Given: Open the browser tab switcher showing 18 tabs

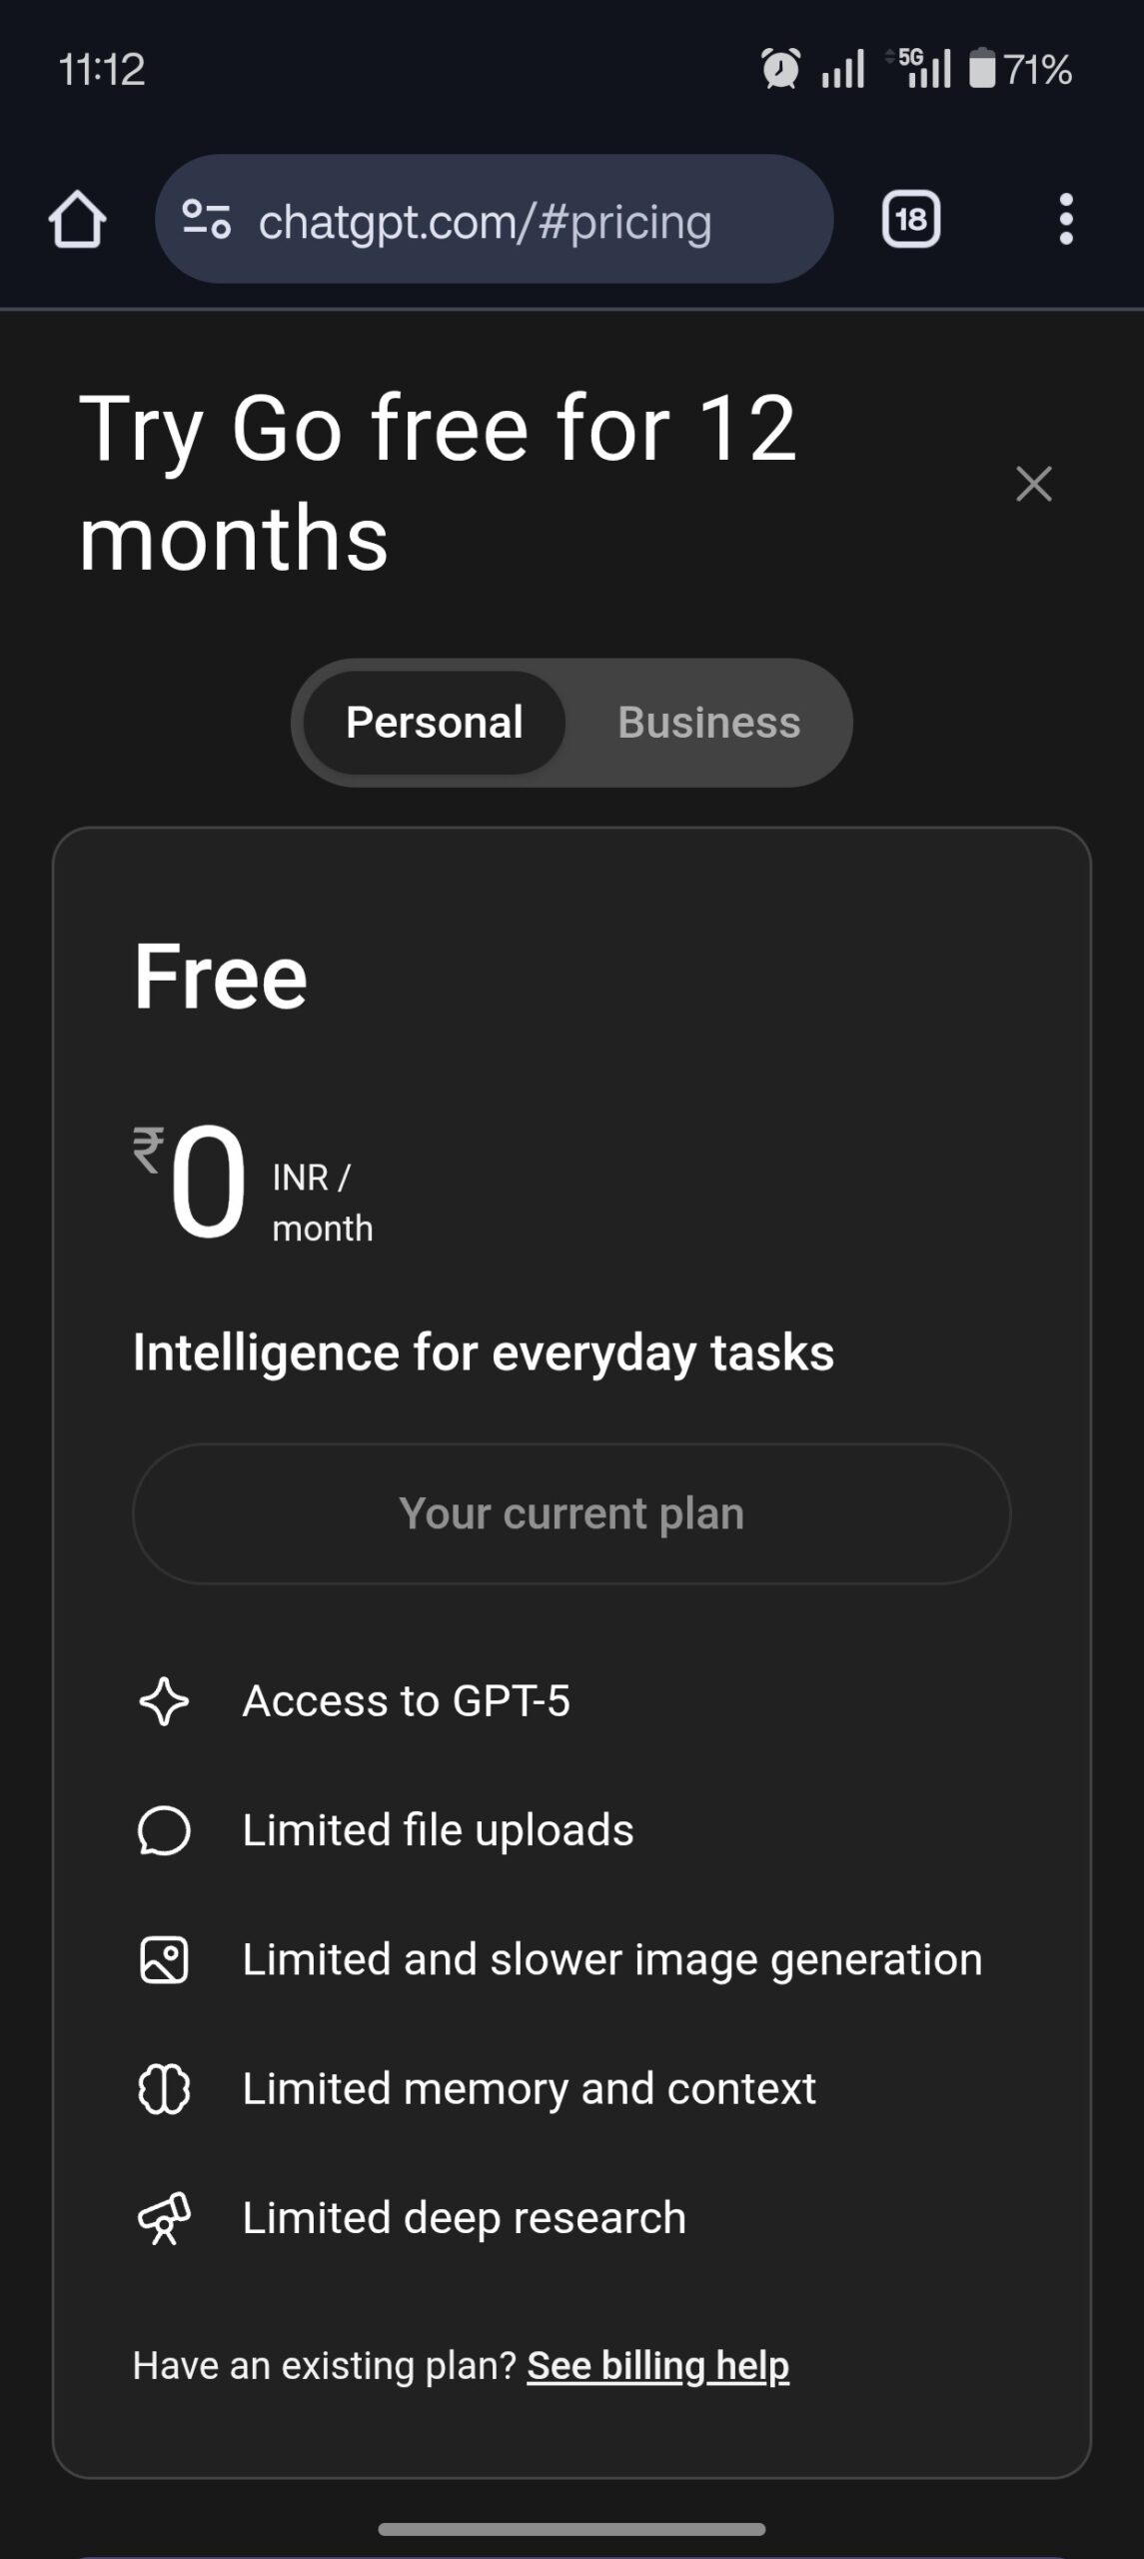Looking at the screenshot, I should tap(910, 220).
